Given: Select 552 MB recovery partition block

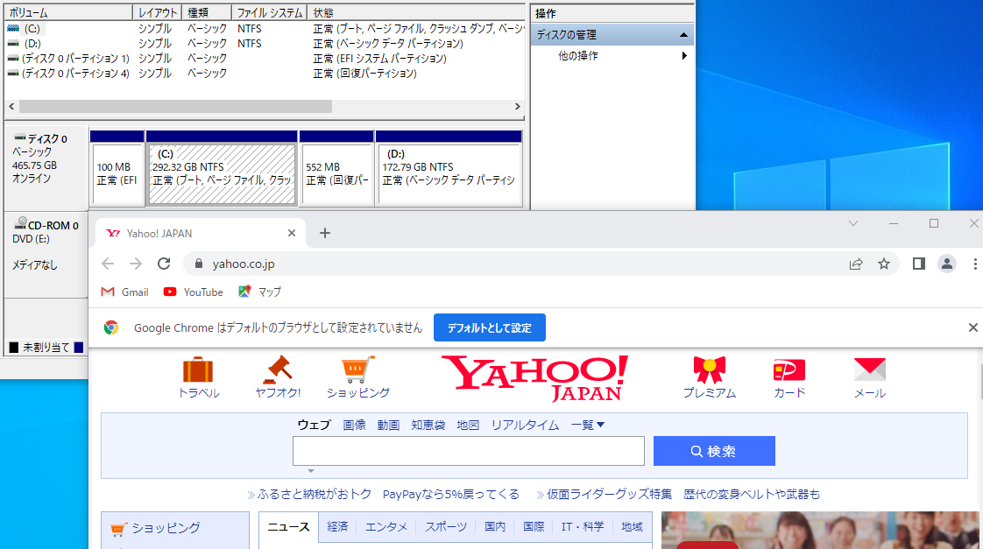Looking at the screenshot, I should [336, 173].
